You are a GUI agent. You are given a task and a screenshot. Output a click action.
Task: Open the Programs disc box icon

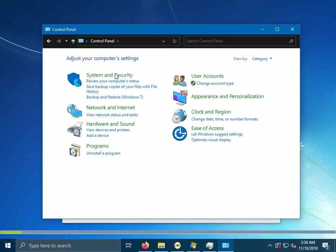(75, 150)
